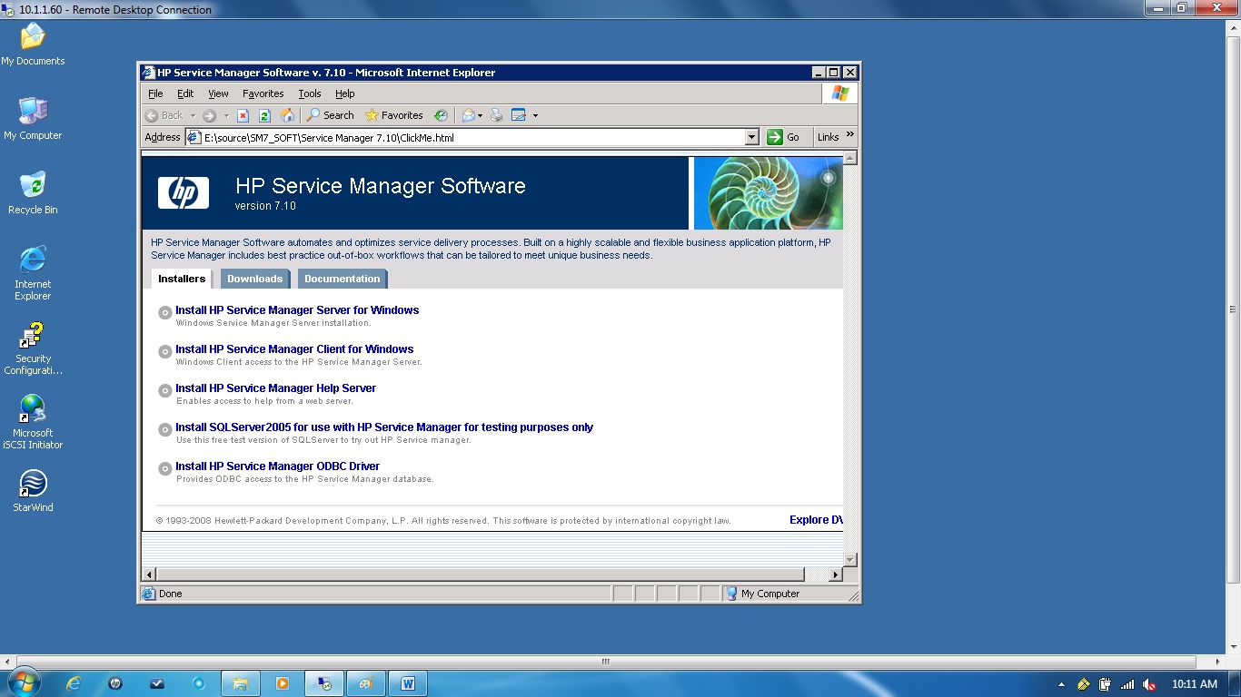Stop page loading with red X icon
The image size is (1241, 697).
[x=243, y=115]
